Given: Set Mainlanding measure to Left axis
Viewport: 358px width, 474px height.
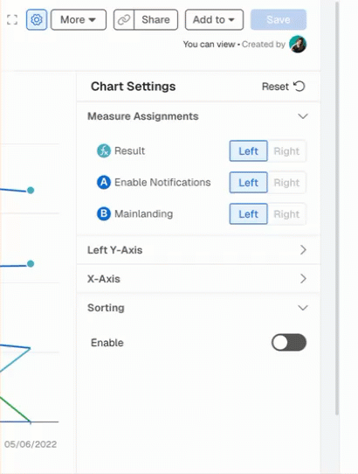Looking at the screenshot, I should point(249,213).
